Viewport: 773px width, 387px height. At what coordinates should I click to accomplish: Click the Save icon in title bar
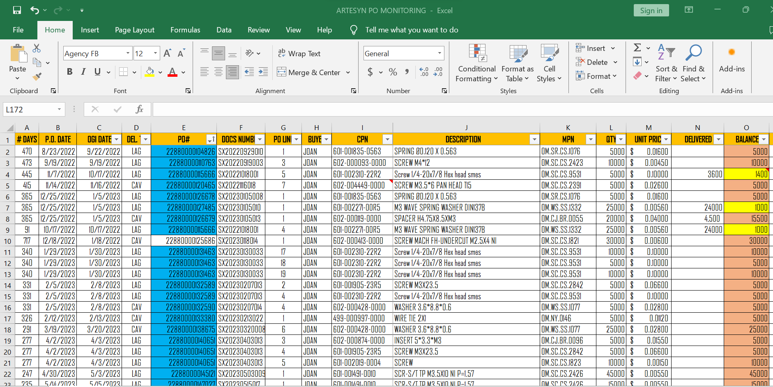click(x=17, y=10)
